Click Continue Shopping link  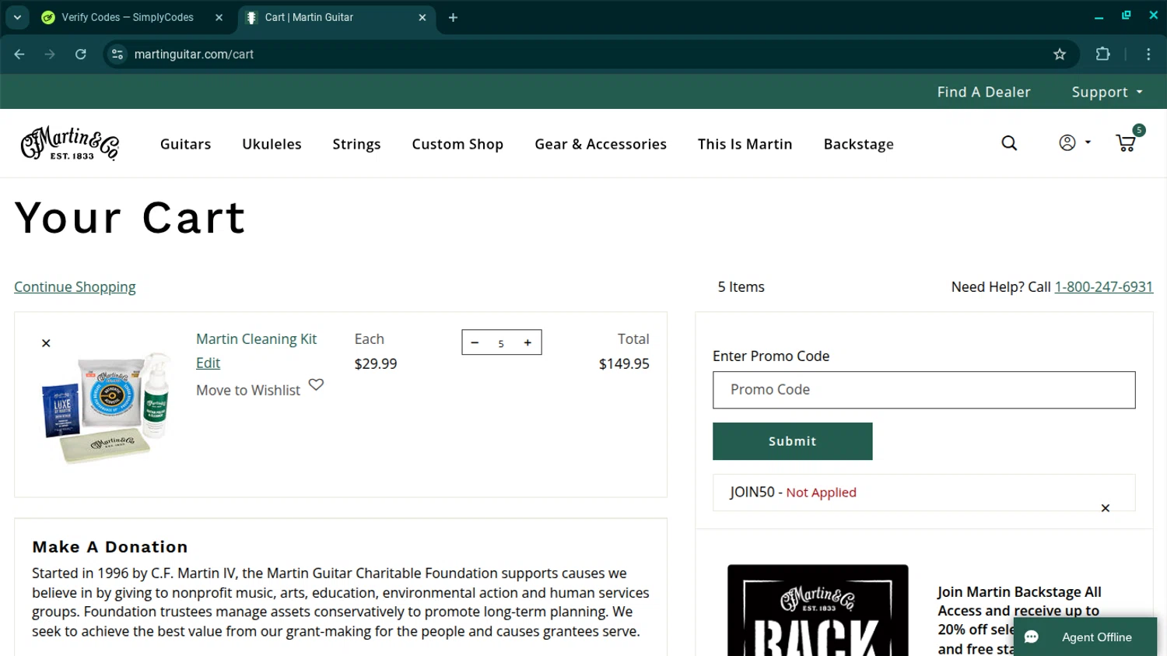[75, 287]
